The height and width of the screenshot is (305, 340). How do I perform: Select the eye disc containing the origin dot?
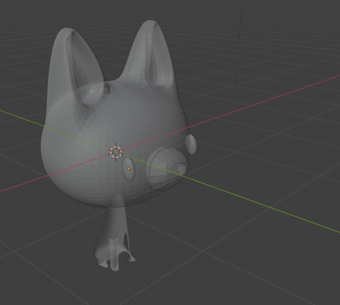pyautogui.click(x=129, y=174)
